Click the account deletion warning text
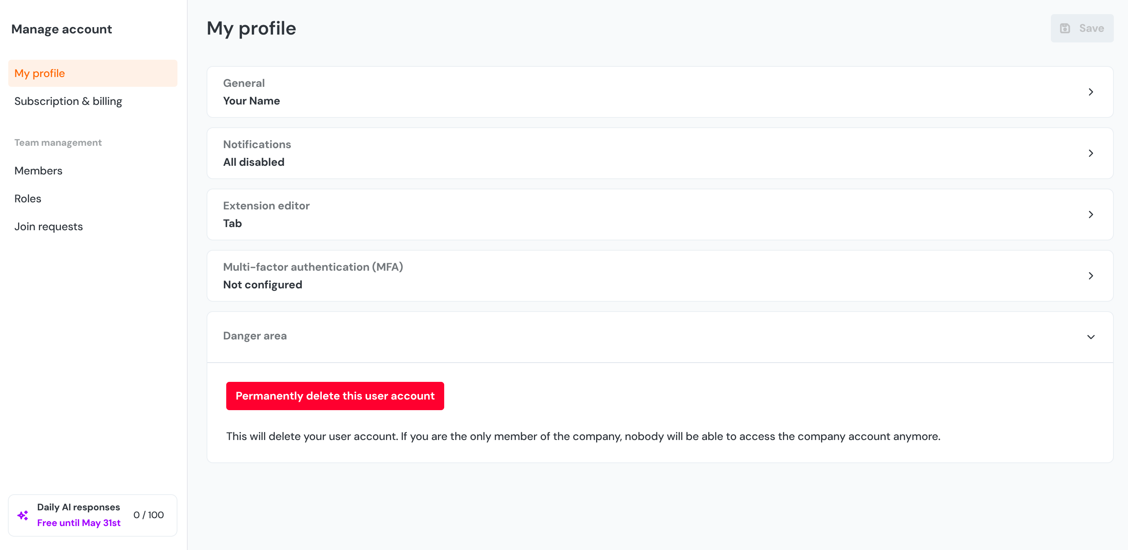 click(x=583, y=437)
